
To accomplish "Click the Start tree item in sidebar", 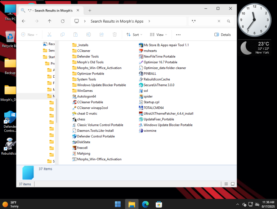I will pyautogui.click(x=49, y=57).
